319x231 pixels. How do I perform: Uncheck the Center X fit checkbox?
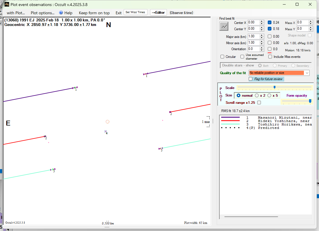(269, 23)
